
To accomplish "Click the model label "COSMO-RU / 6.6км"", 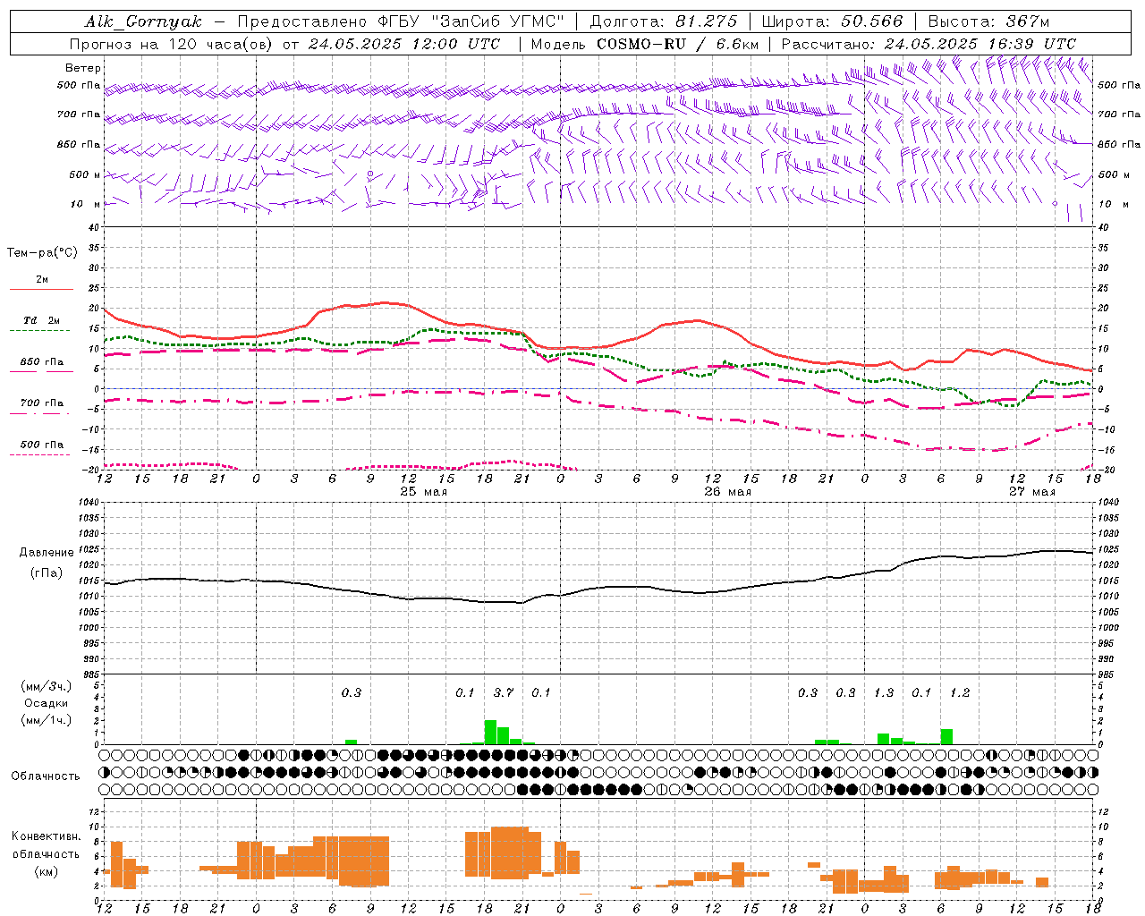I will coord(678,44).
